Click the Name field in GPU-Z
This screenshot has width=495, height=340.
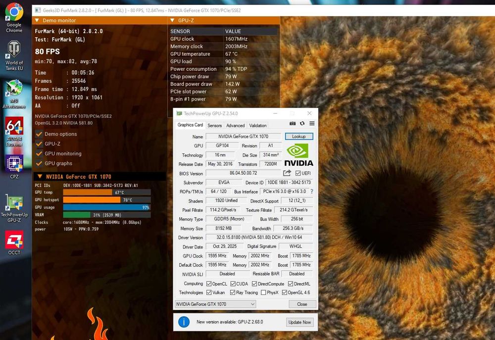pos(243,137)
